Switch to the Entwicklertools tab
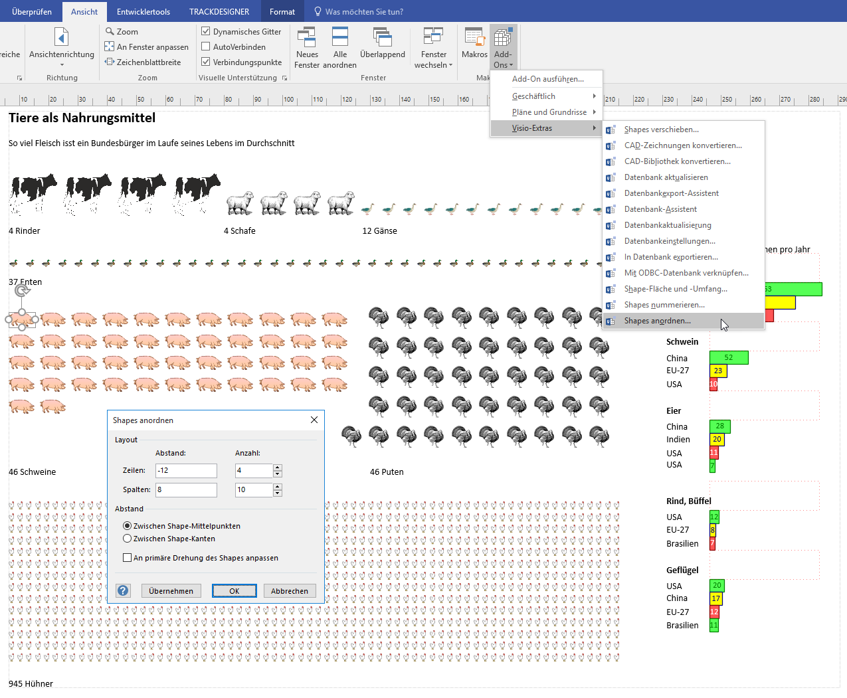This screenshot has height=698, width=847. 143,11
